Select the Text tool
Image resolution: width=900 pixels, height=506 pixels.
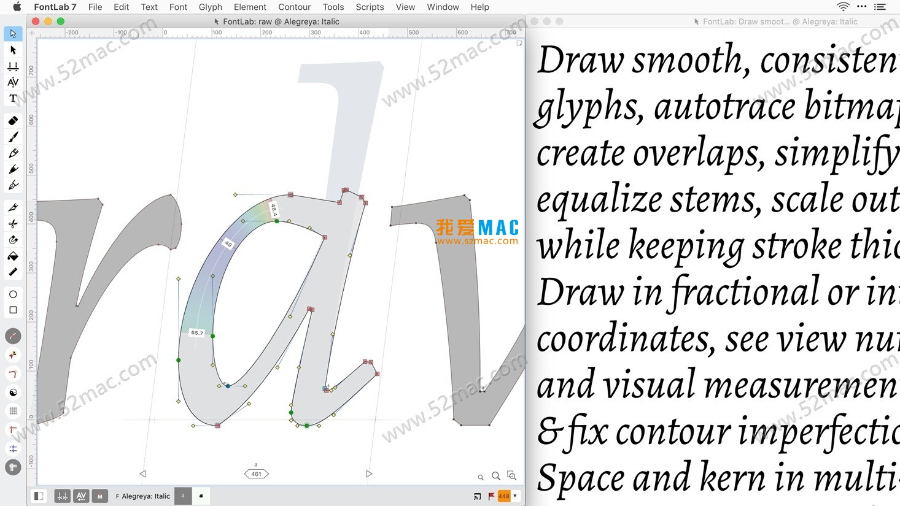point(13,98)
